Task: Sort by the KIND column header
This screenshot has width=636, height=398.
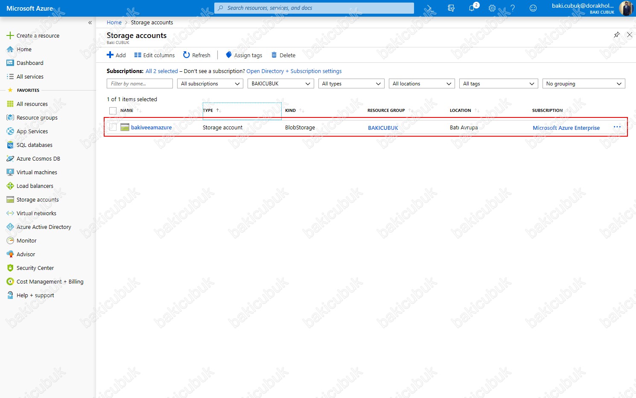Action: click(290, 111)
